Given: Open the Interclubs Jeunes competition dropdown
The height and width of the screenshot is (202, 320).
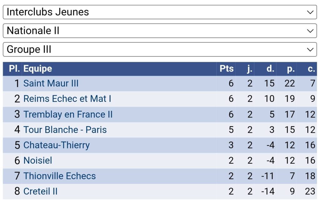Looking at the screenshot, I should pos(160,12).
